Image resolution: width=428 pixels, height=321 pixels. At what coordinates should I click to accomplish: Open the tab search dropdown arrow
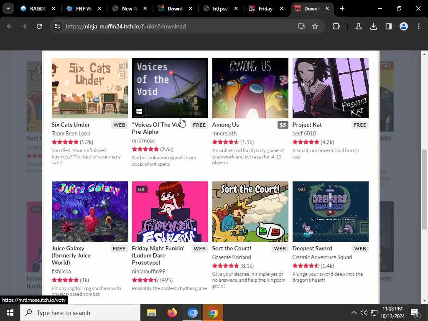coord(8,8)
